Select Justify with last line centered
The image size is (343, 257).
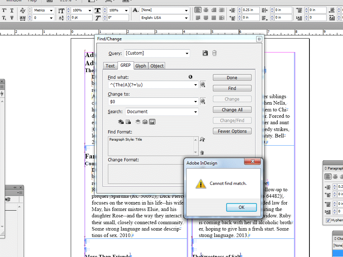tap(206, 18)
